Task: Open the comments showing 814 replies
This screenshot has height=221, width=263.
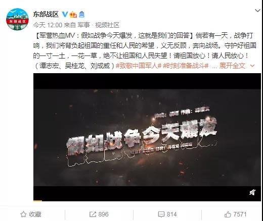Action: click(167, 214)
